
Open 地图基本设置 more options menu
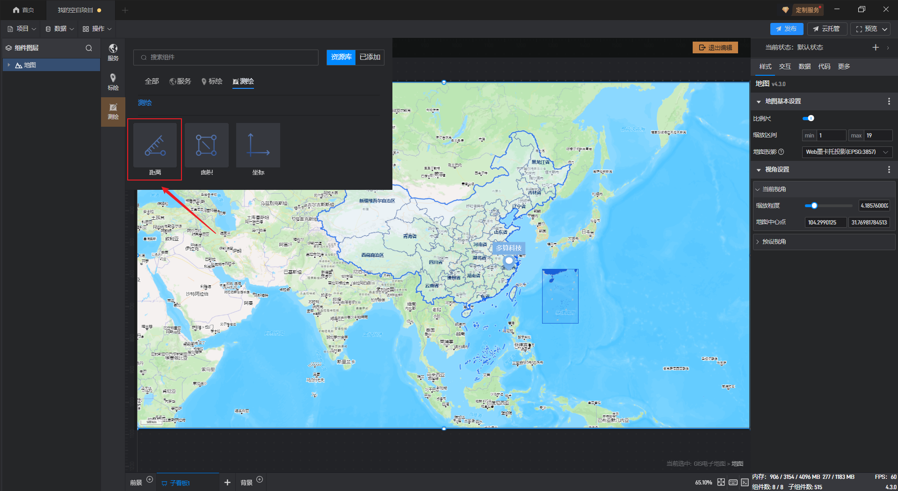(889, 101)
